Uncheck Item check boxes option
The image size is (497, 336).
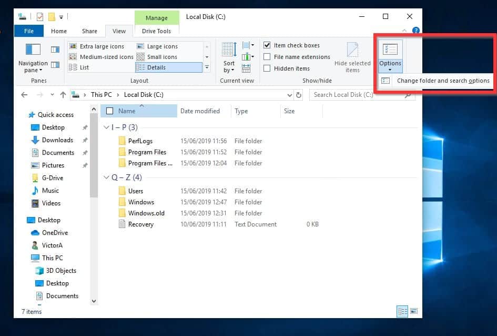tap(267, 45)
